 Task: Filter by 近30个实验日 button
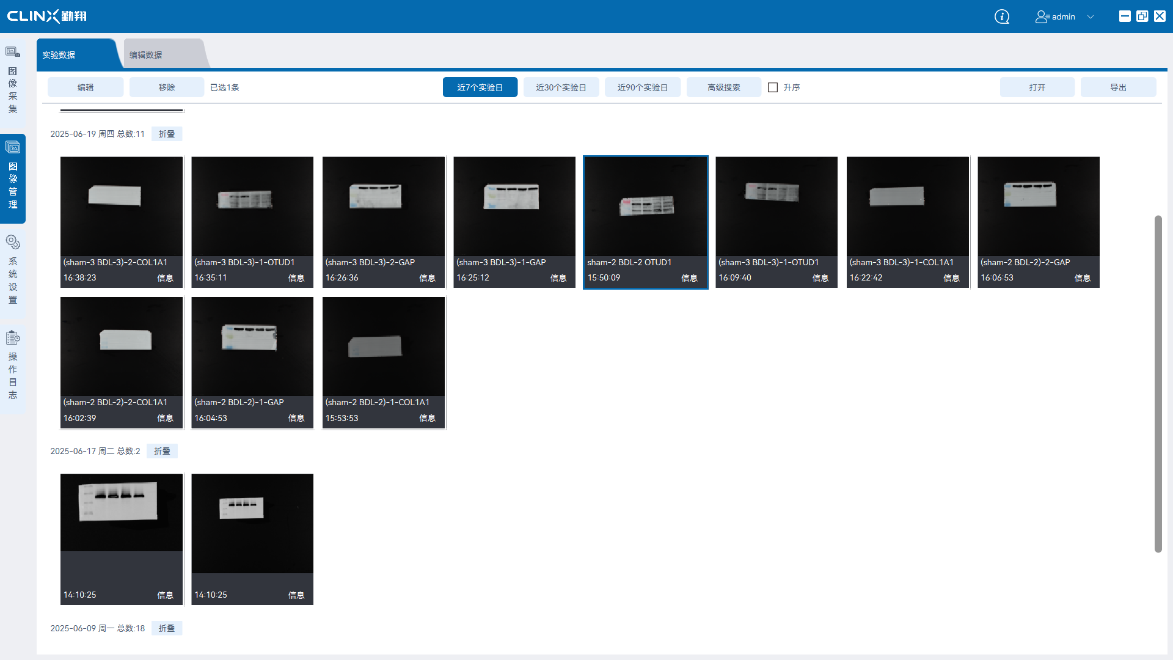tap(561, 87)
